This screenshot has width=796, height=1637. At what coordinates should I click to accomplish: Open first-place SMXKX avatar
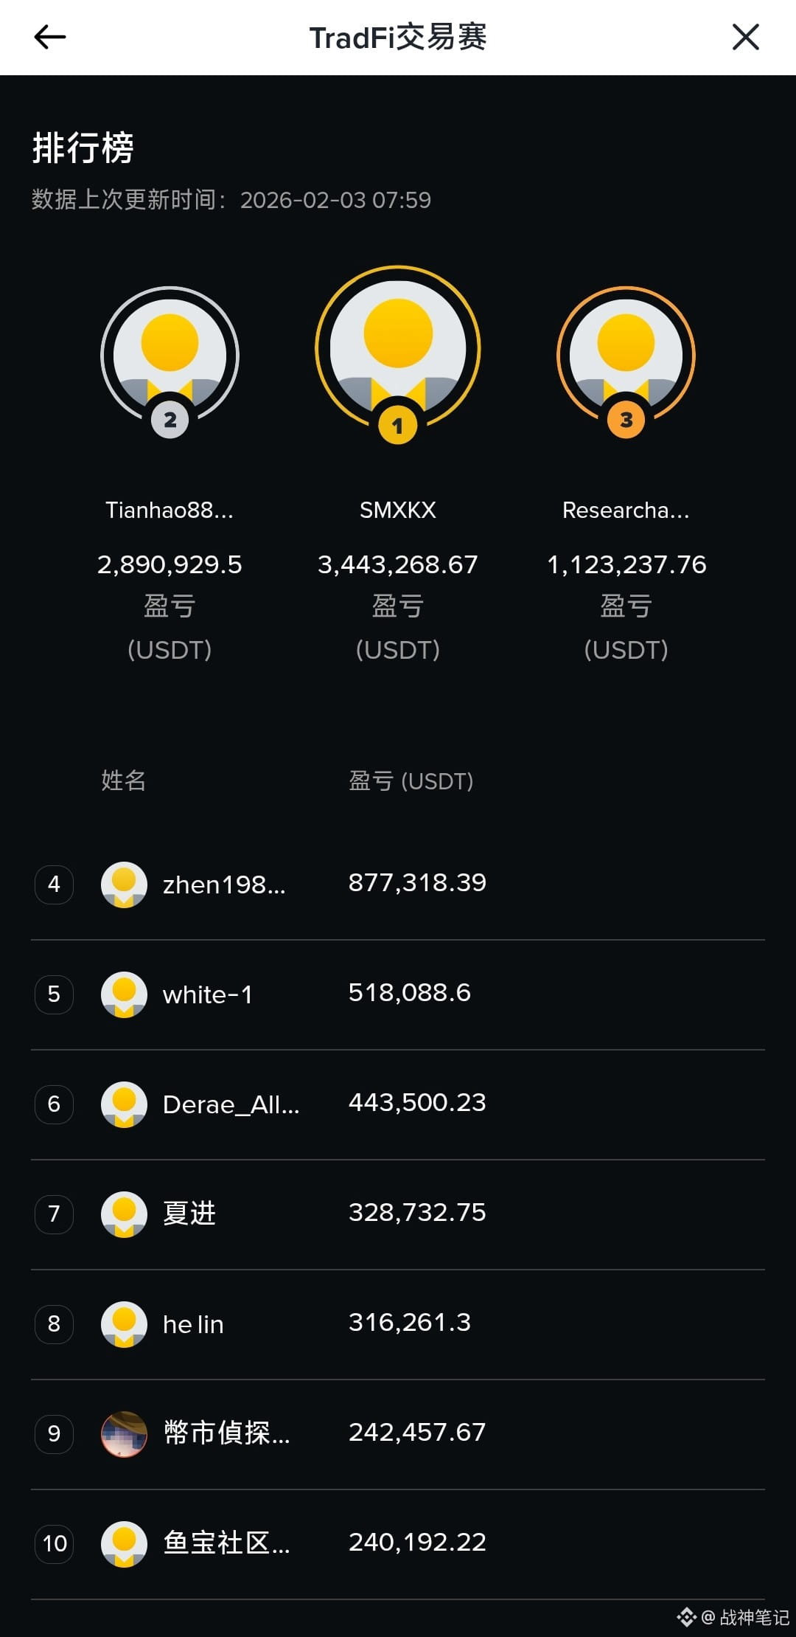tap(398, 348)
